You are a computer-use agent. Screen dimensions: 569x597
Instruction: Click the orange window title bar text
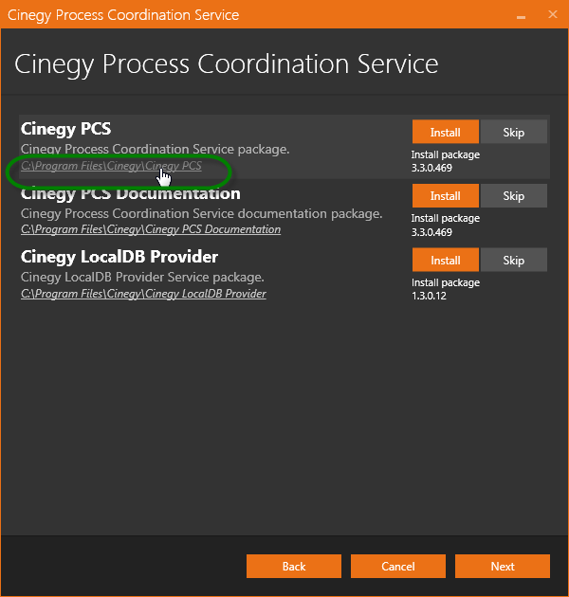click(123, 15)
